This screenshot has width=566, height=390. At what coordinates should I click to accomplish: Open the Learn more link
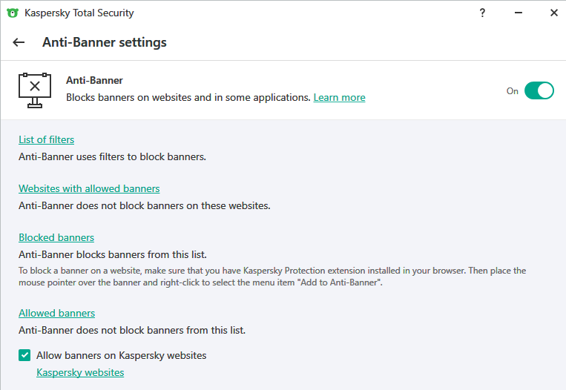tap(339, 97)
